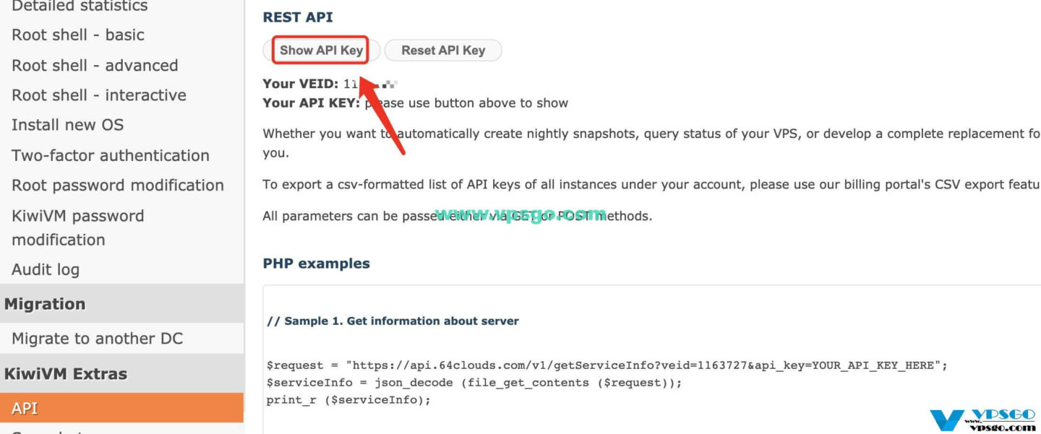
Task: Click the PHP examples heading
Action: 317,264
